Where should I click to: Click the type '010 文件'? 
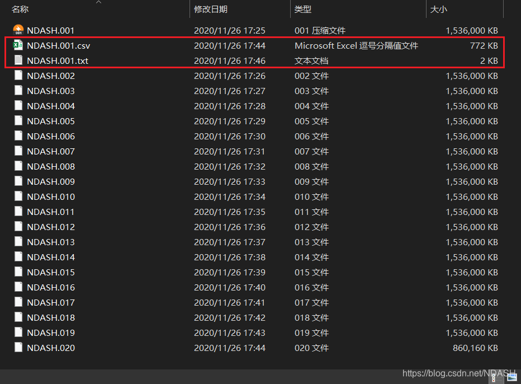pos(311,196)
